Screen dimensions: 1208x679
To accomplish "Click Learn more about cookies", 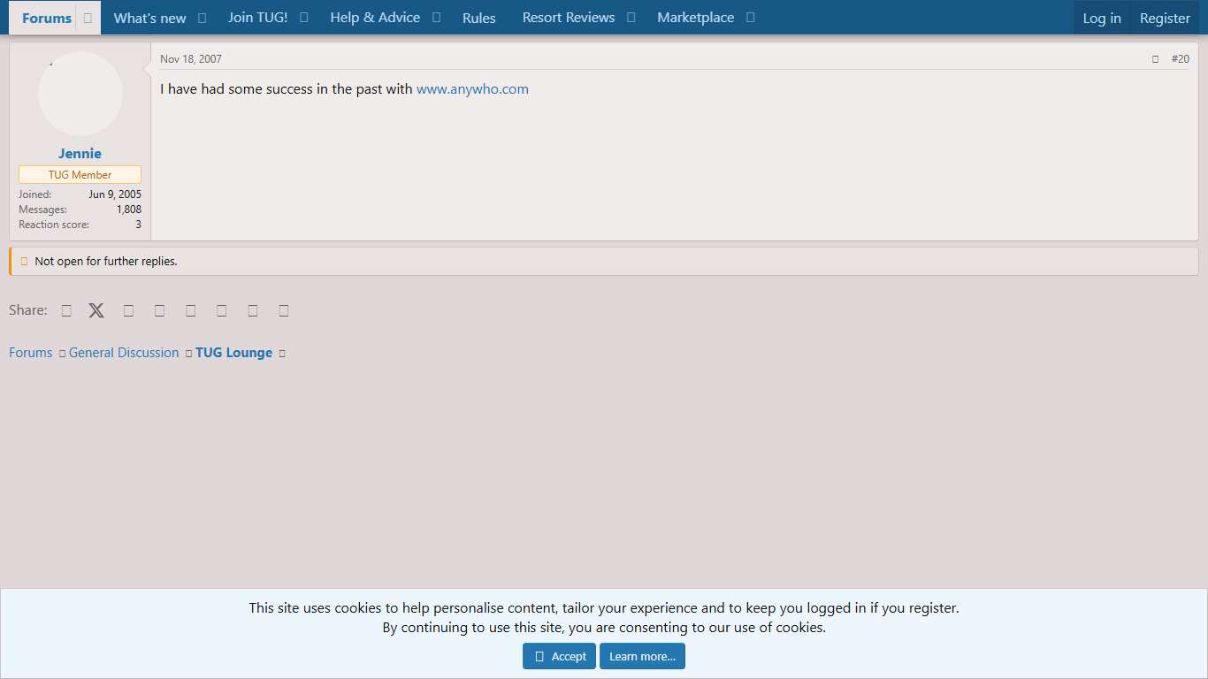I will [642, 656].
